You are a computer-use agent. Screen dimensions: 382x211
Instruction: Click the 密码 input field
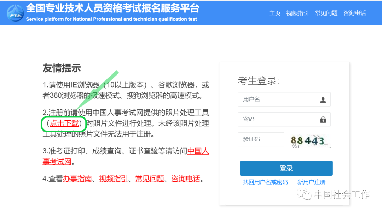point(284,119)
